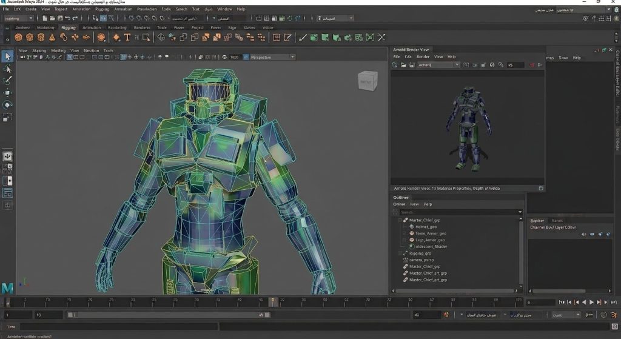621x339 pixels.
Task: Toggle the first layer icon under Channel Box label
Action: coord(584,234)
